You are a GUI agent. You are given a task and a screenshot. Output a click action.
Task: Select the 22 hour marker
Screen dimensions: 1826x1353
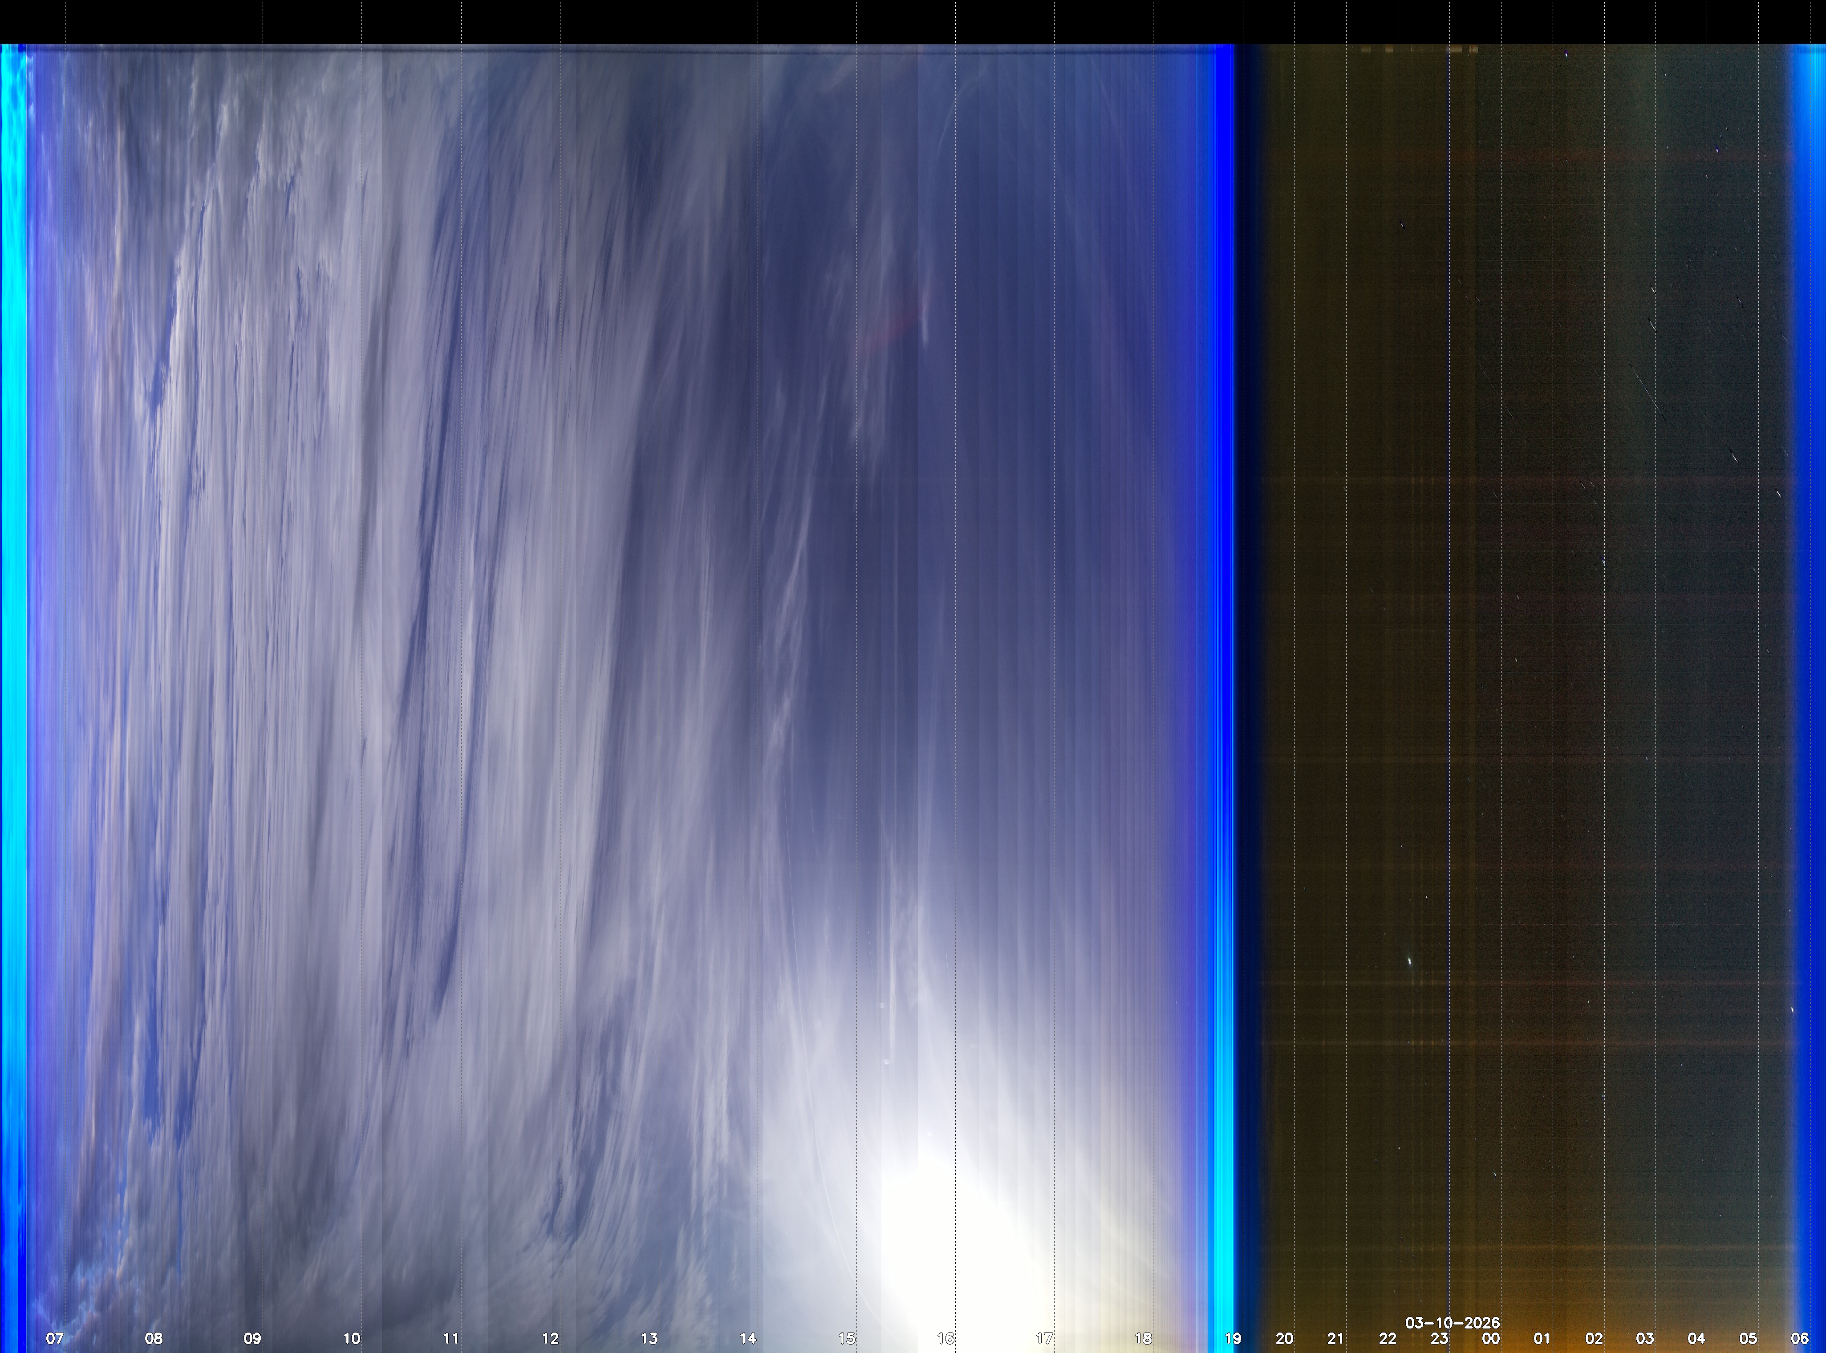[1388, 1338]
